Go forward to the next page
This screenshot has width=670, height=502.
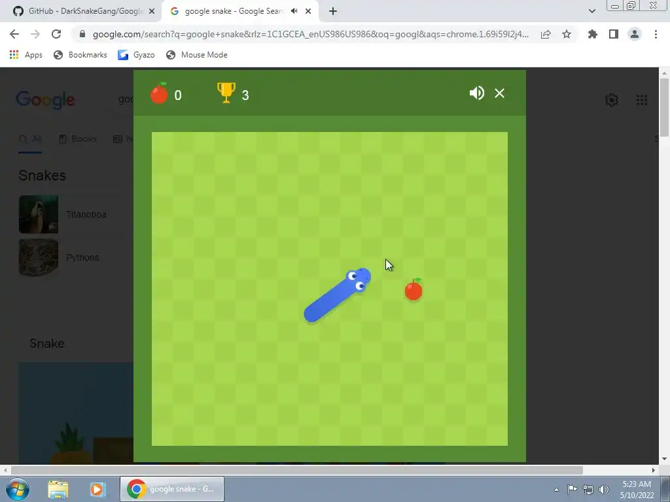point(35,34)
